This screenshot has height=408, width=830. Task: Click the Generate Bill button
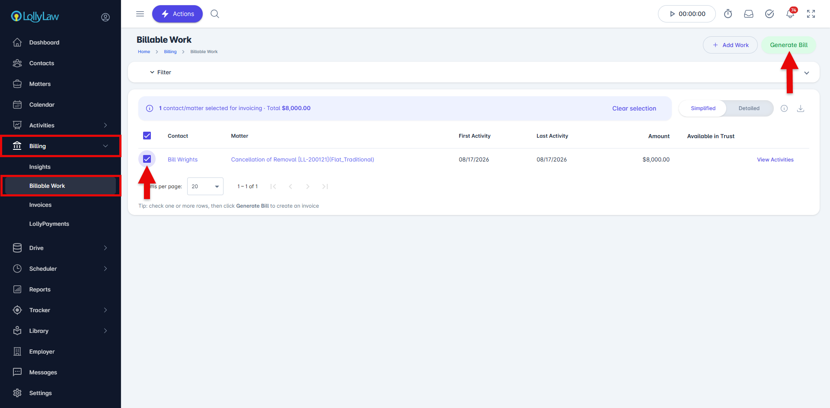788,45
